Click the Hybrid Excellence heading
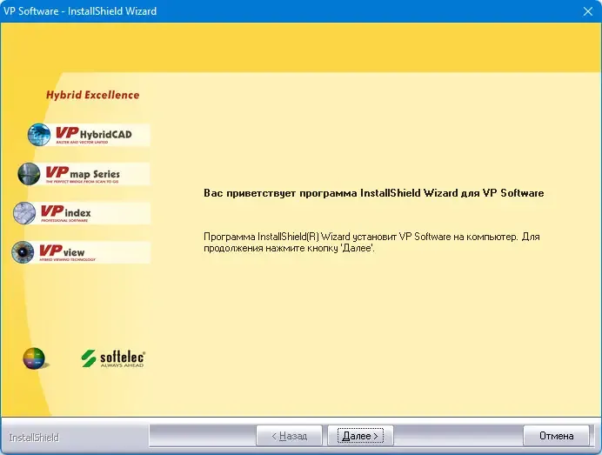 (x=92, y=95)
